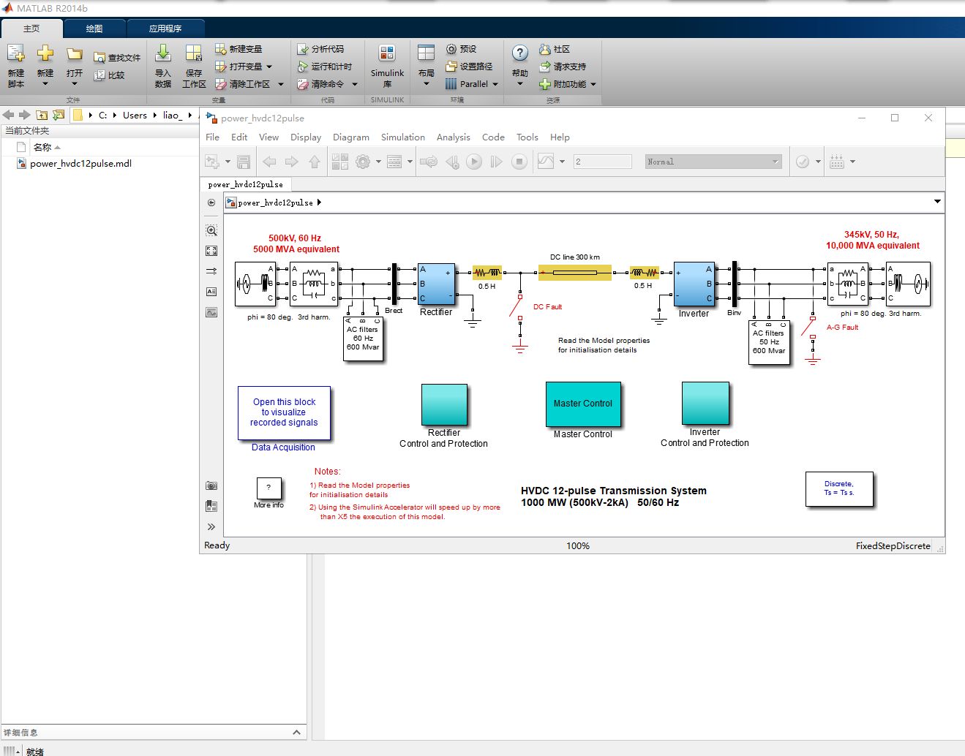965x756 pixels.
Task: Open the Parallel dropdown menu
Action: (495, 84)
